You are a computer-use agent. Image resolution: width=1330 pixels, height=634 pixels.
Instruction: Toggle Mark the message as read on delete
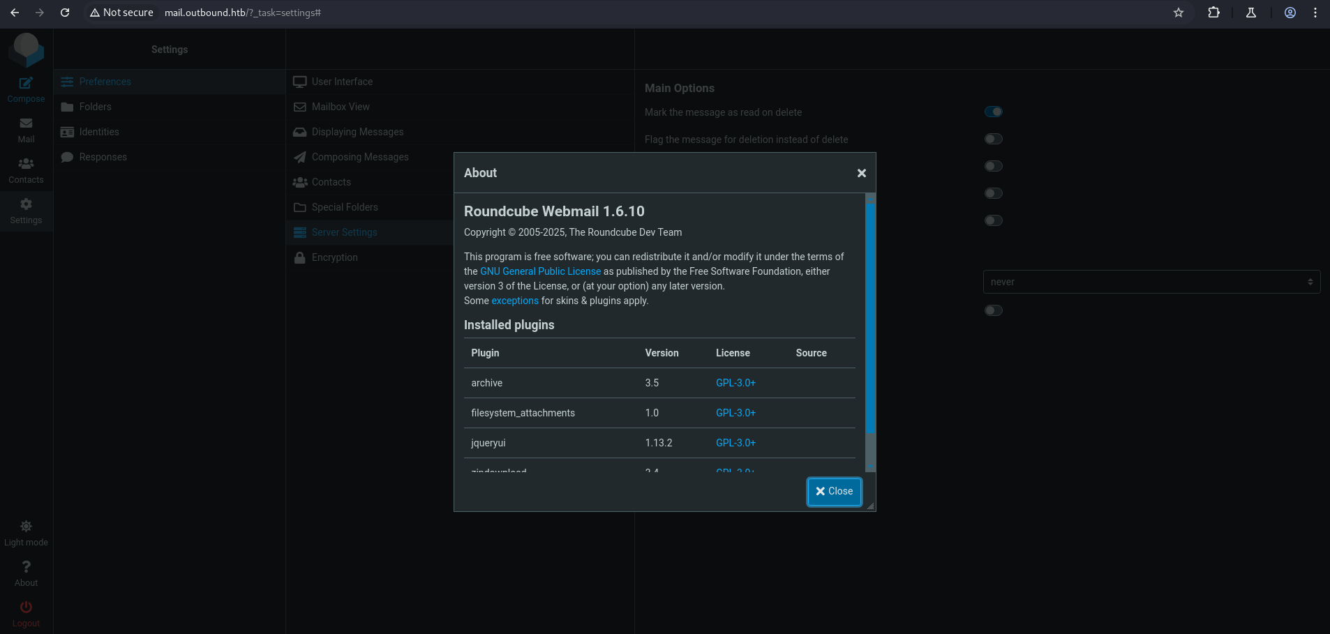coord(993,112)
